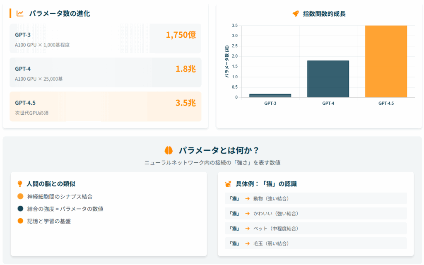
Task: Click the orange bullet beside 記憶と学習の基盤
Action: click(20, 221)
